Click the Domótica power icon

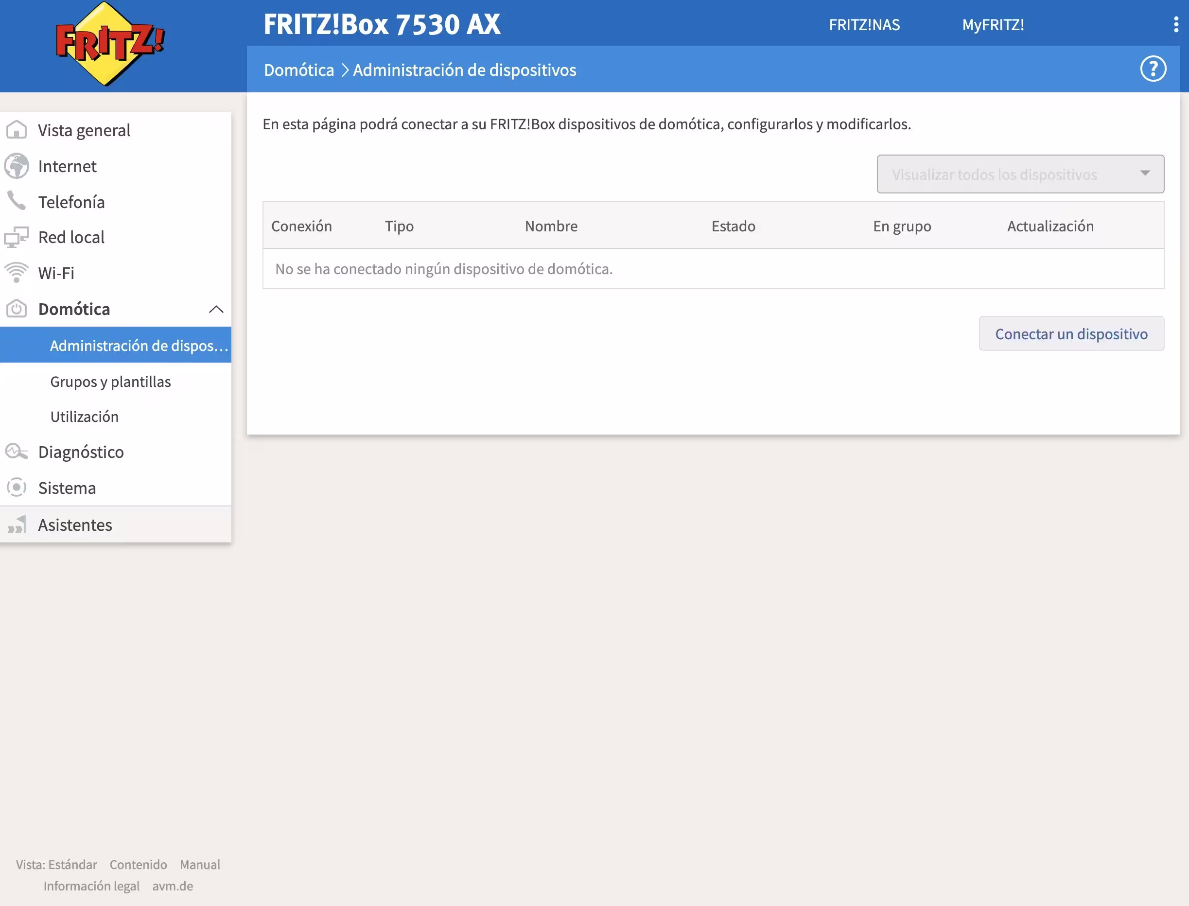[x=17, y=309]
